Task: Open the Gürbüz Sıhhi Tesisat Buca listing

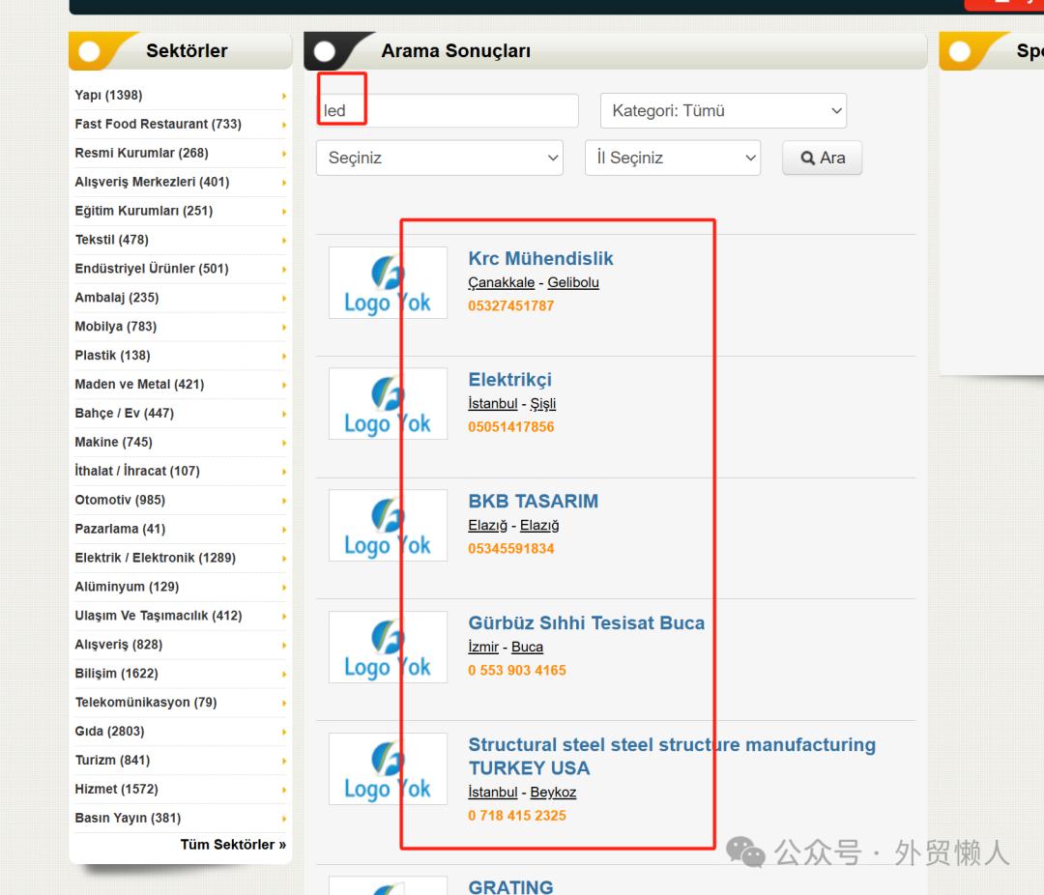Action: click(x=587, y=622)
